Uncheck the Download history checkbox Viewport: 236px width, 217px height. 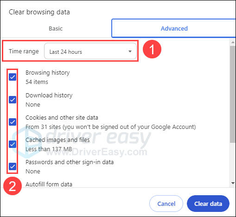[x=13, y=100]
